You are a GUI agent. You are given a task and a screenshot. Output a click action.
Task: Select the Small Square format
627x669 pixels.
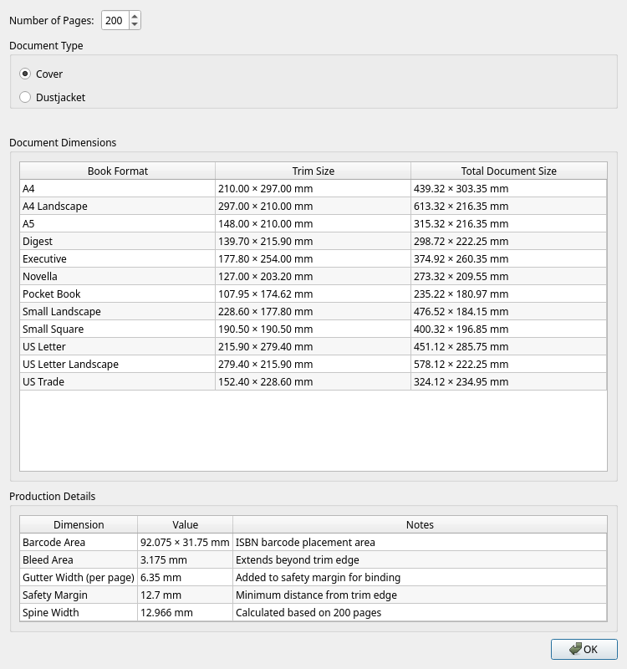(117, 329)
